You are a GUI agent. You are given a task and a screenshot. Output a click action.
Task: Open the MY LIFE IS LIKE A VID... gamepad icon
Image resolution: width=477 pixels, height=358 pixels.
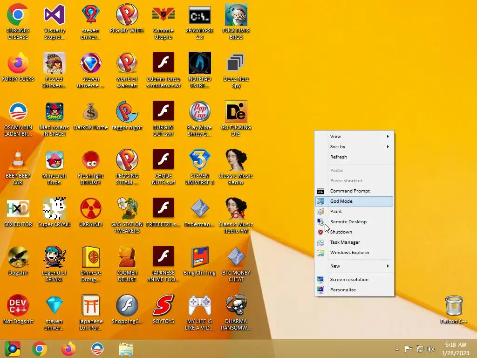(199, 312)
